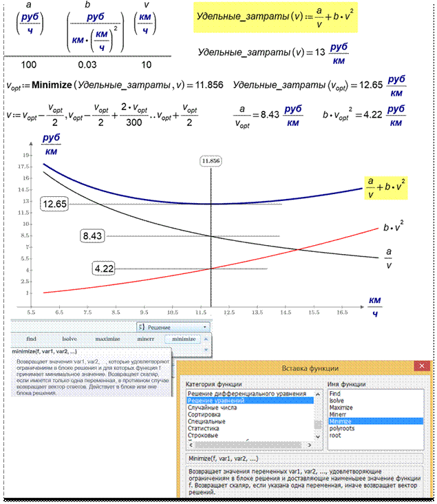
Task: Click the 12.65 horizontal marker label on plot
Action: pos(54,204)
